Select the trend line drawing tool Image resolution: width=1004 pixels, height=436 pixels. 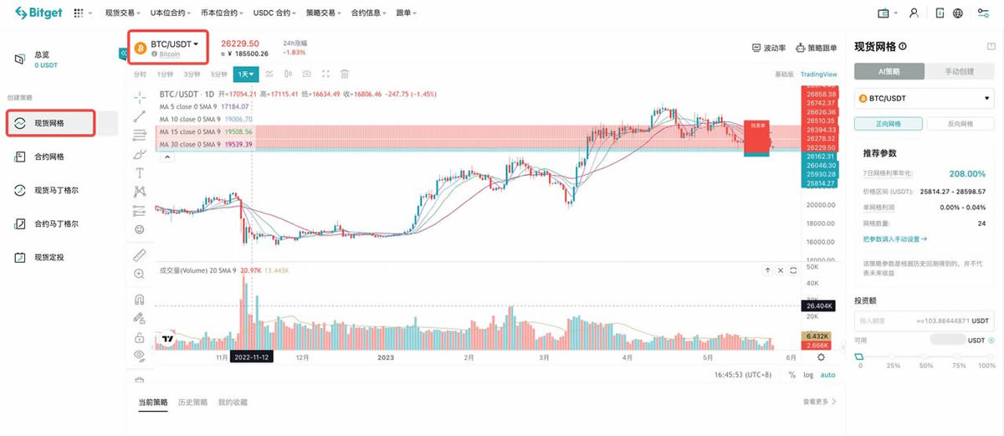pyautogui.click(x=139, y=115)
